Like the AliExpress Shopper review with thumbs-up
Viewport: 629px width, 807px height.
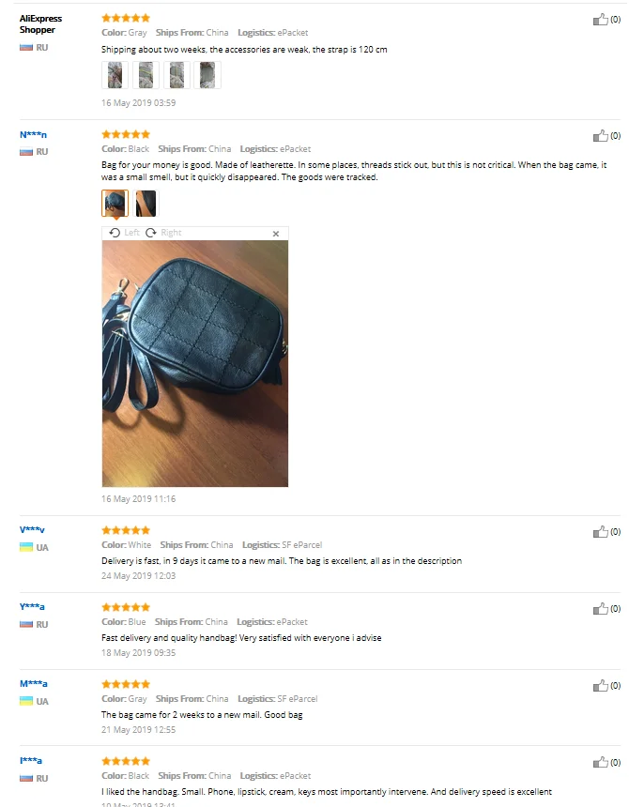pos(600,20)
